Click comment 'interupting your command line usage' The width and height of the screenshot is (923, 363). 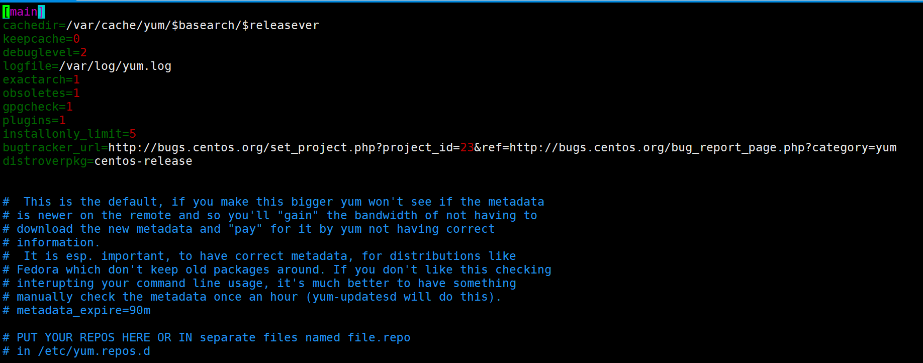click(x=259, y=283)
